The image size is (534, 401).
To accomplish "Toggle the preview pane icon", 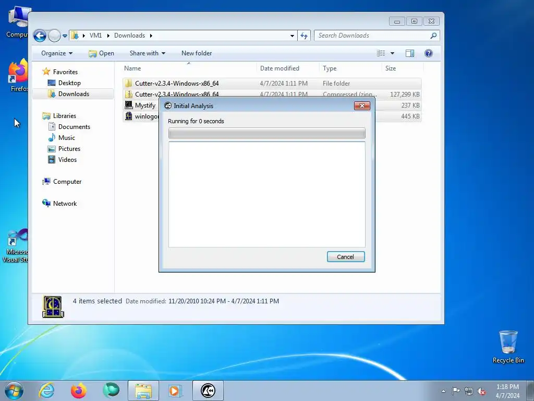I will (x=410, y=53).
